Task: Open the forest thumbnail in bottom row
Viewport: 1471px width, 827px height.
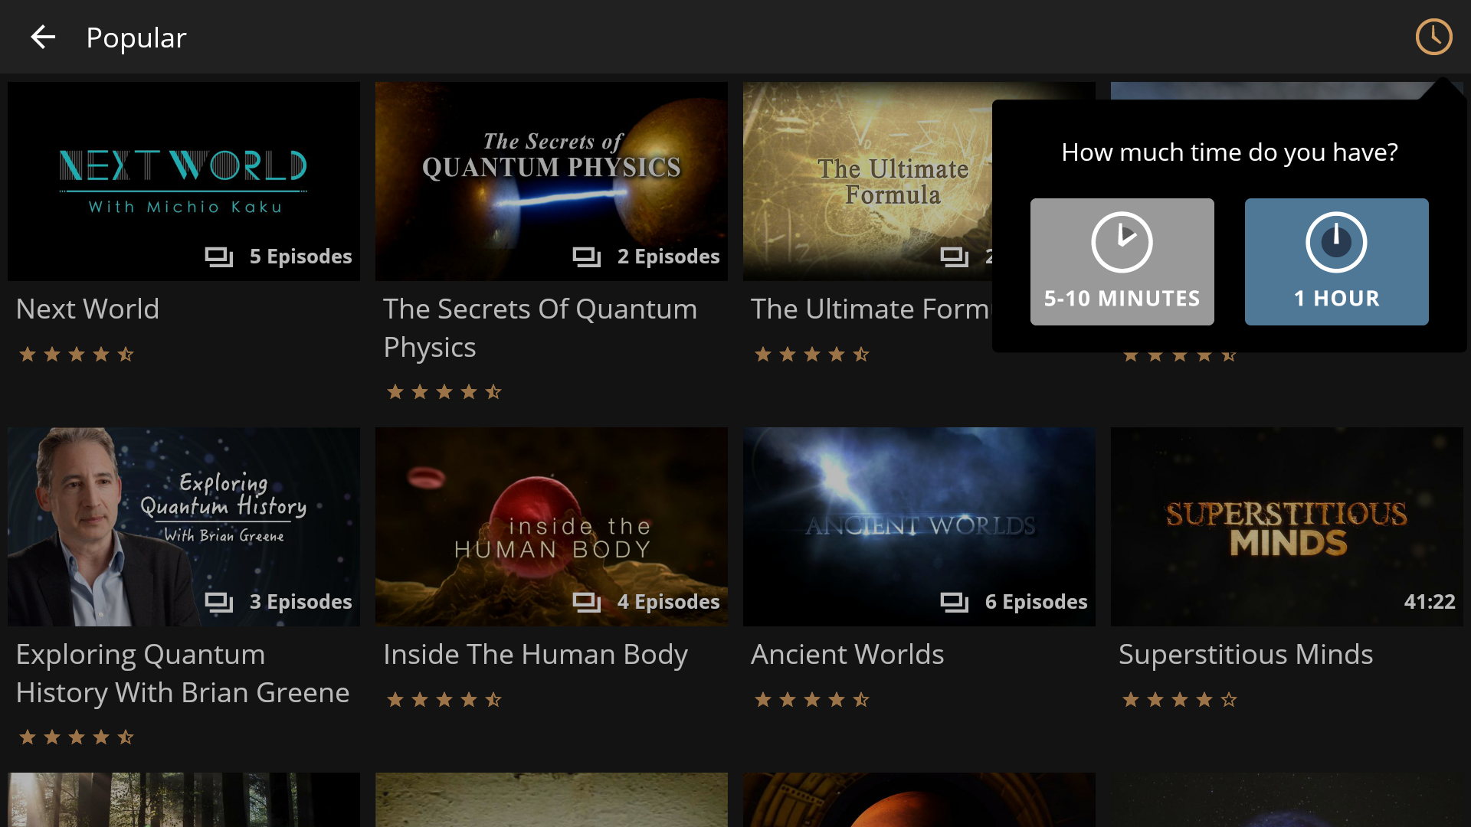Action: [x=184, y=799]
